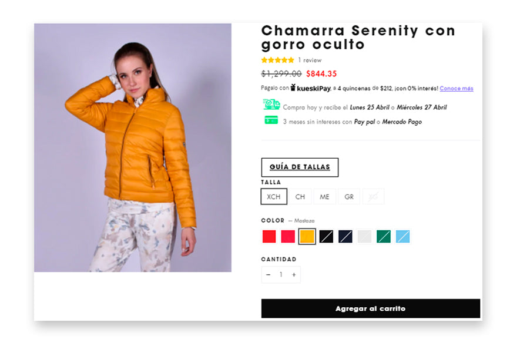Viewport: 520px width, 346px height.
Task: Click the KueskiPay logo
Action: click(x=311, y=89)
